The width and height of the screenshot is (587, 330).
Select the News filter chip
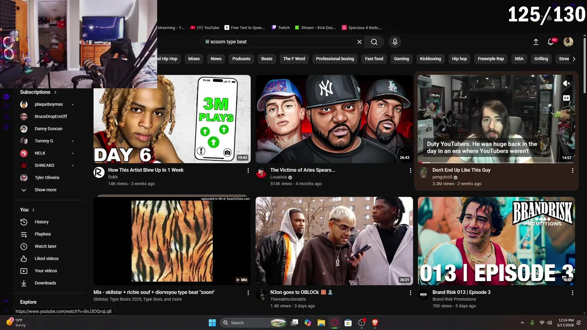[x=216, y=59]
